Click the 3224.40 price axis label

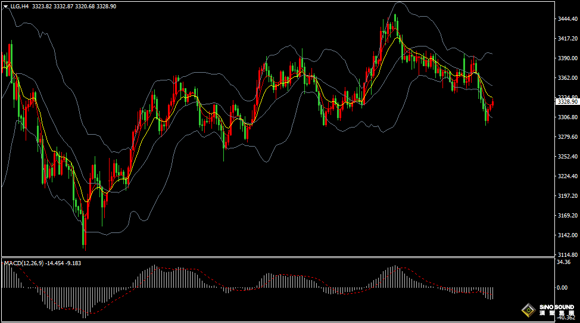click(568, 176)
